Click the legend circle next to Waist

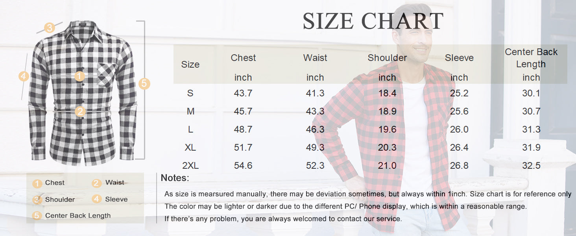point(97,183)
